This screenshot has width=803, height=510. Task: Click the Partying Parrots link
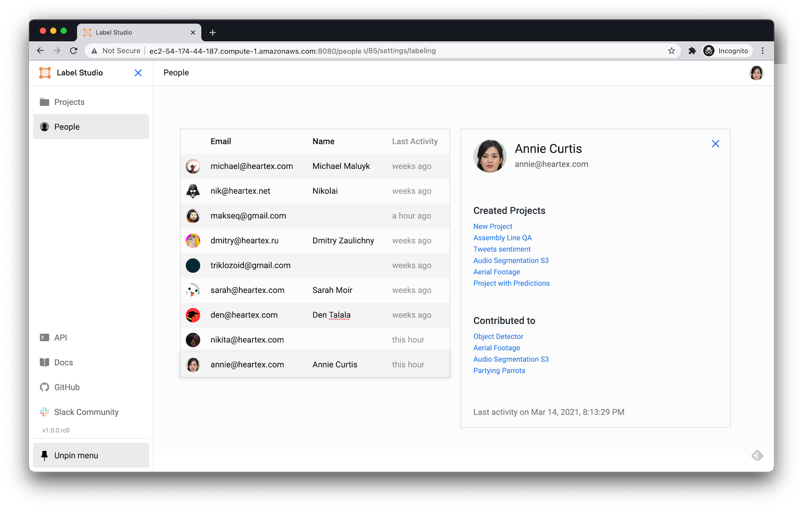499,371
